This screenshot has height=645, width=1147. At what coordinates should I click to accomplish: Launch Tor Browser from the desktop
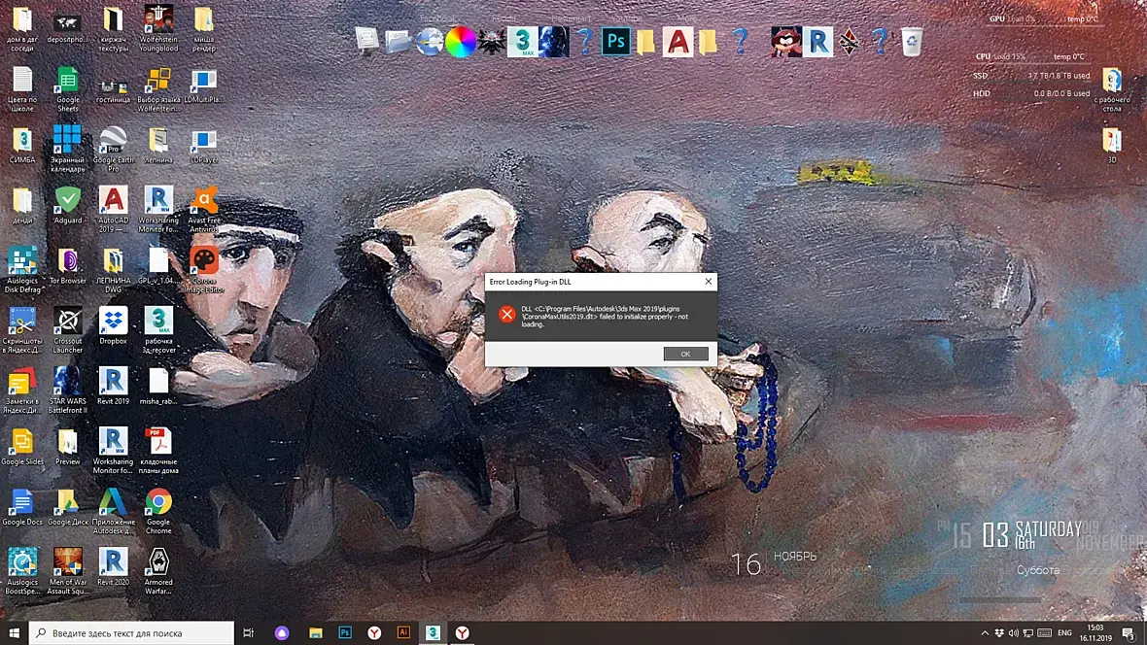(x=67, y=265)
